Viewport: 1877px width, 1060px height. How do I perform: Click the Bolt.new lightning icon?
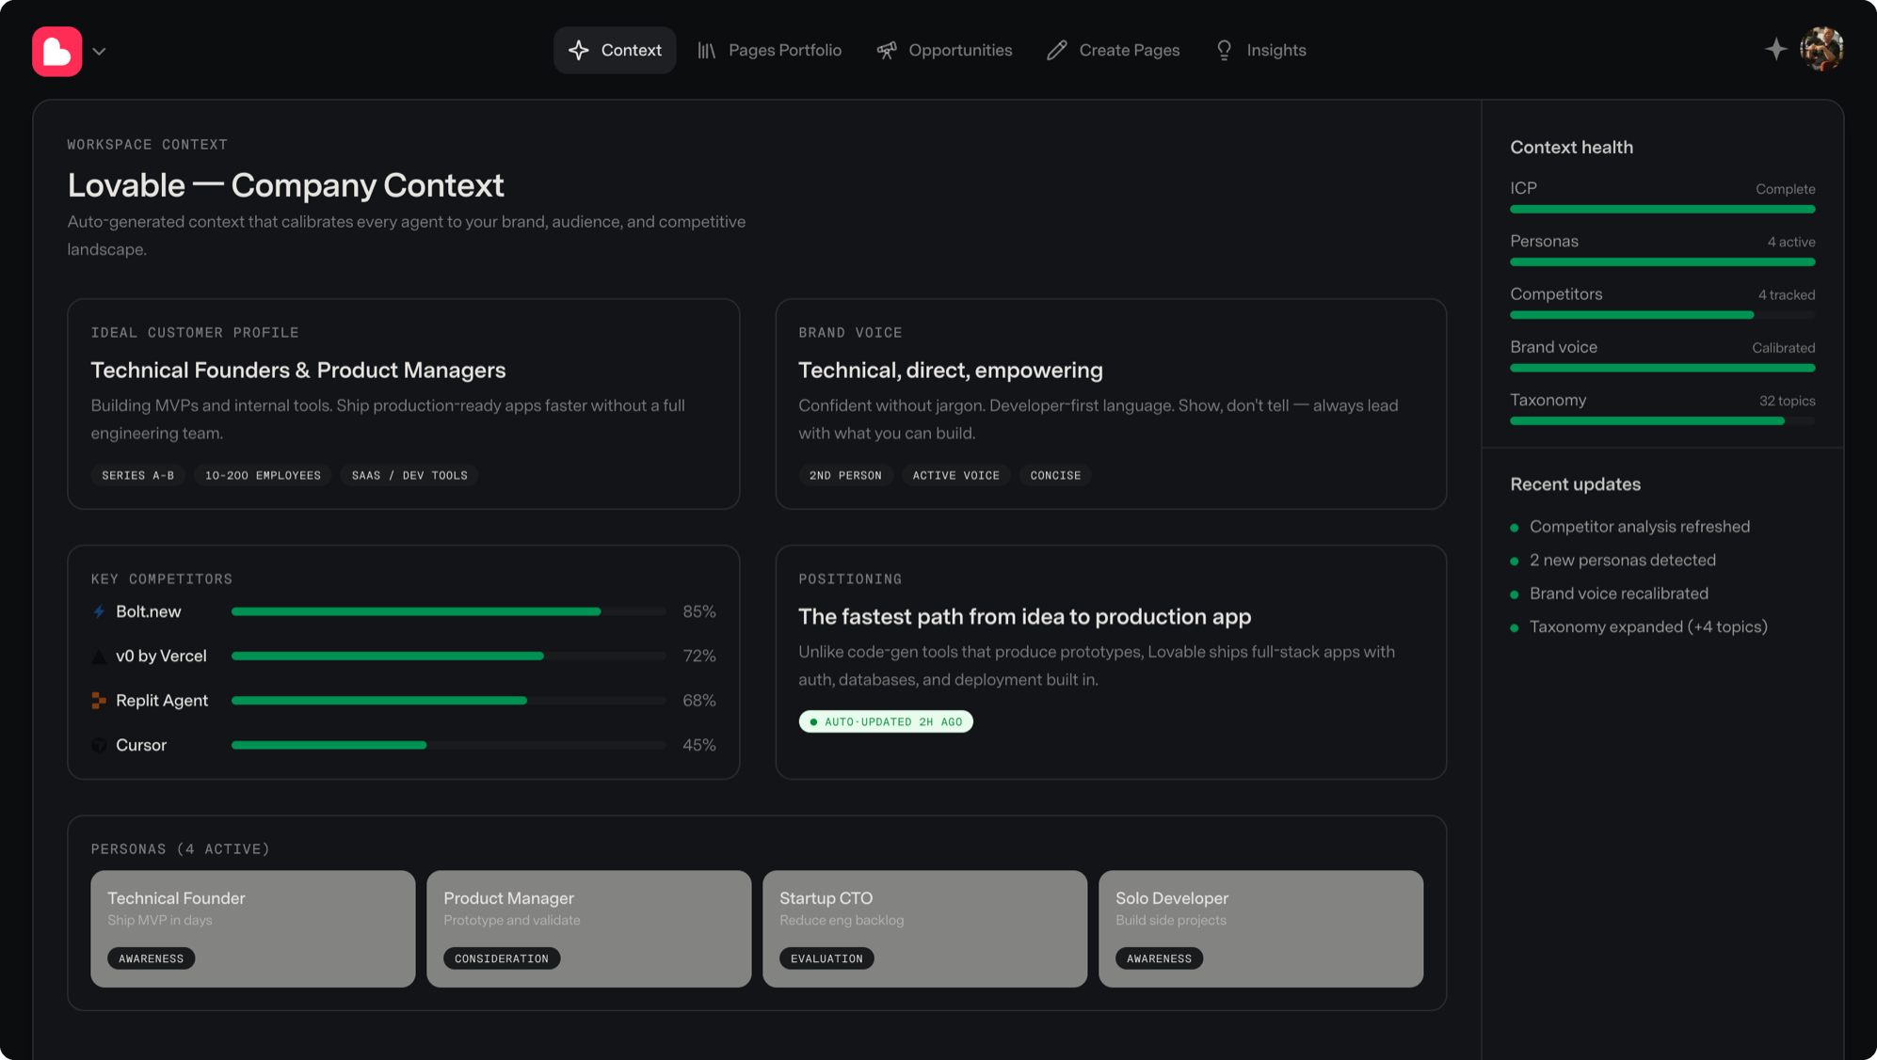99,611
